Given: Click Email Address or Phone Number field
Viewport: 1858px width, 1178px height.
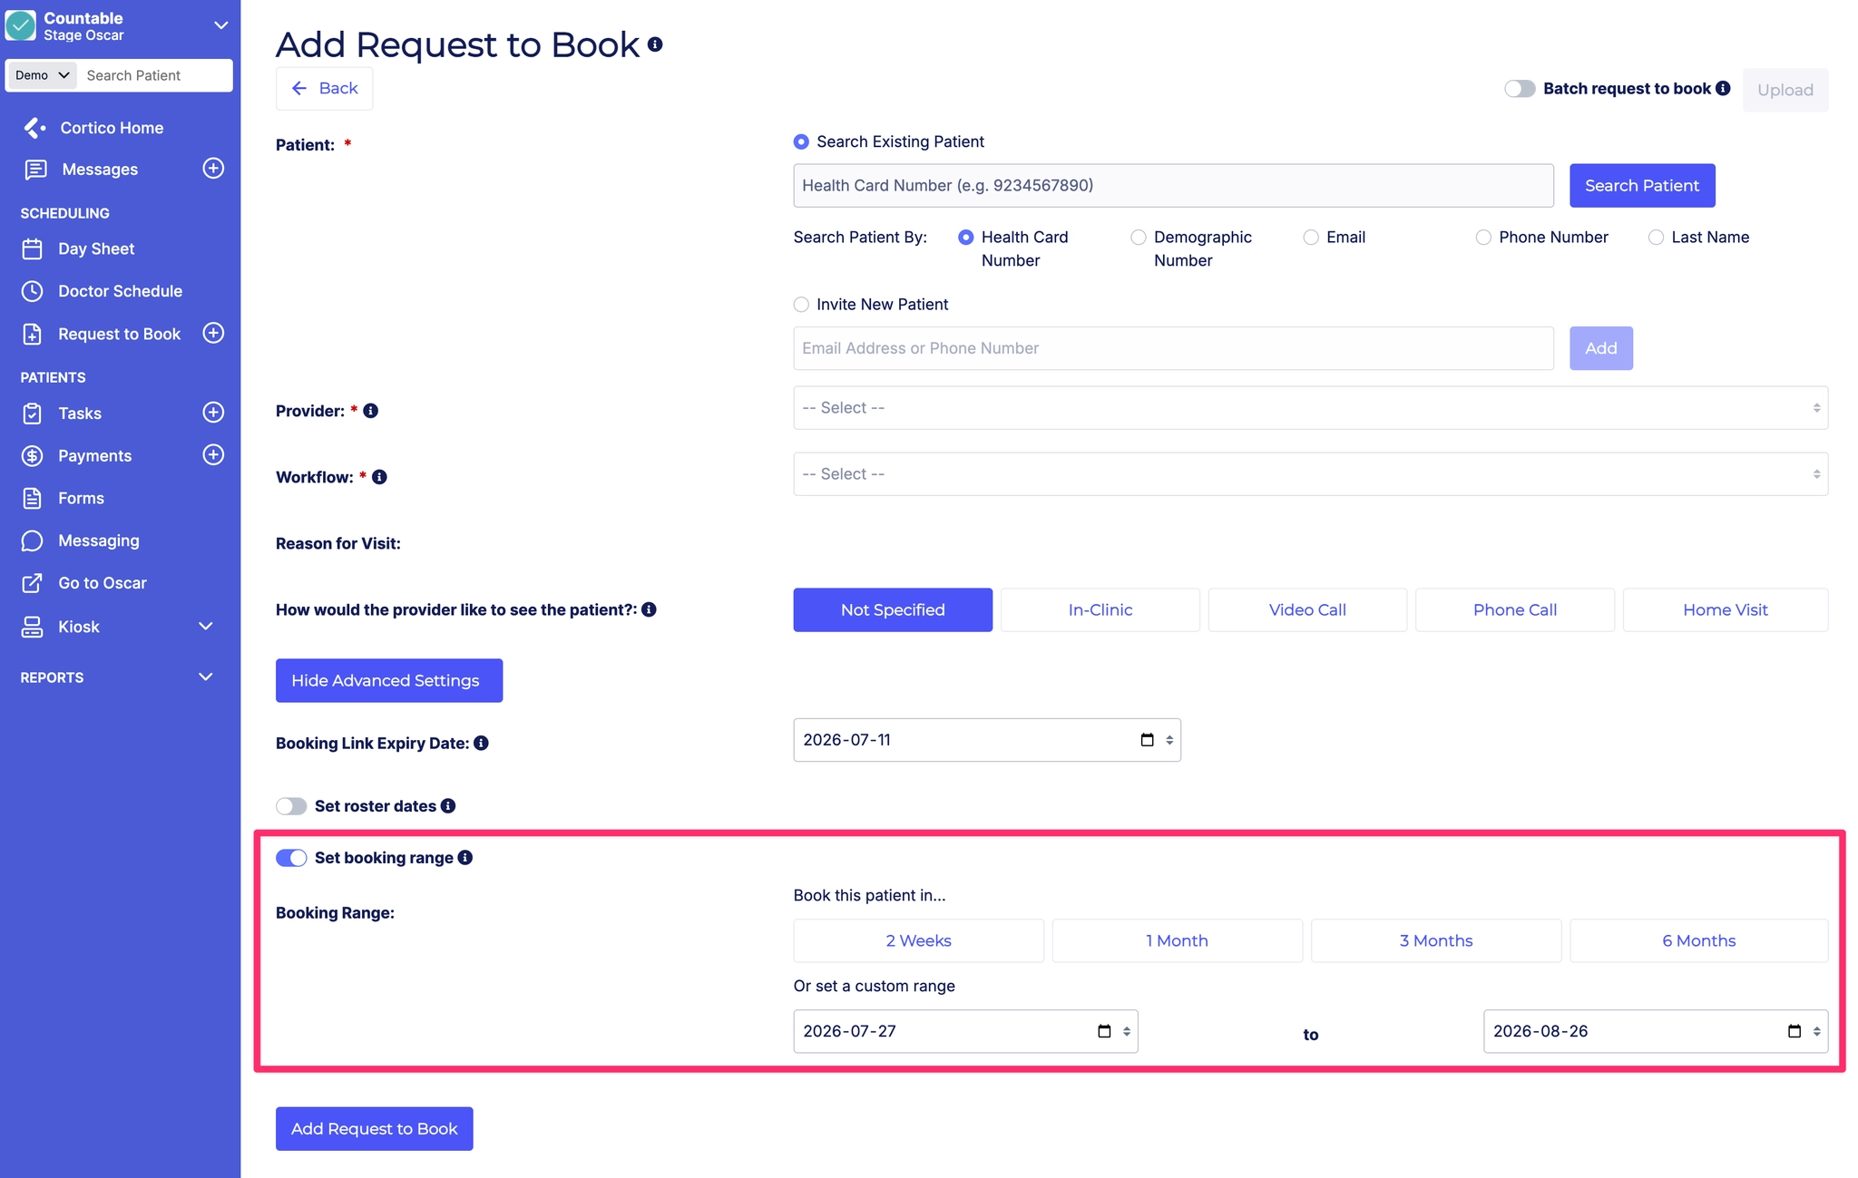Looking at the screenshot, I should tap(1173, 348).
